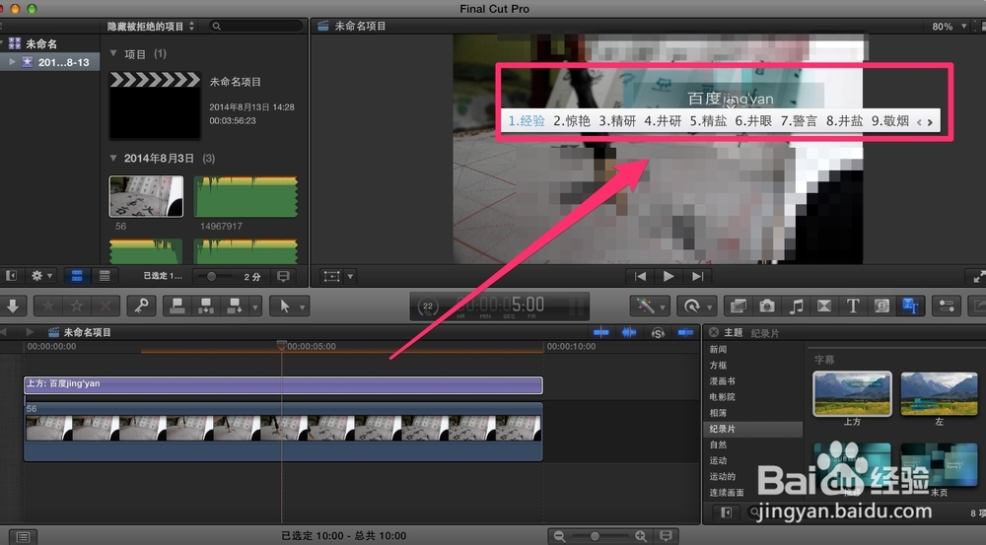Select the video clip thumbnail 56
This screenshot has width=986, height=545.
(x=147, y=196)
